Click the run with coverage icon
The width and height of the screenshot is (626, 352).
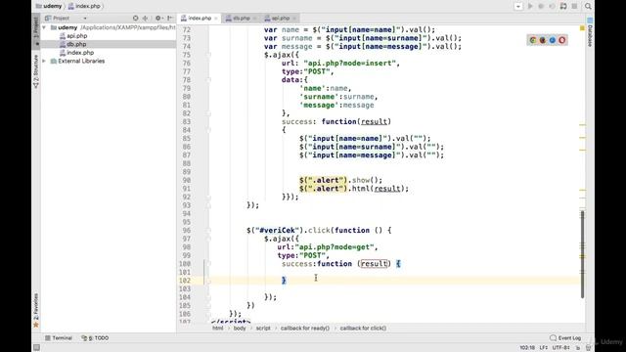pyautogui.click(x=552, y=7)
